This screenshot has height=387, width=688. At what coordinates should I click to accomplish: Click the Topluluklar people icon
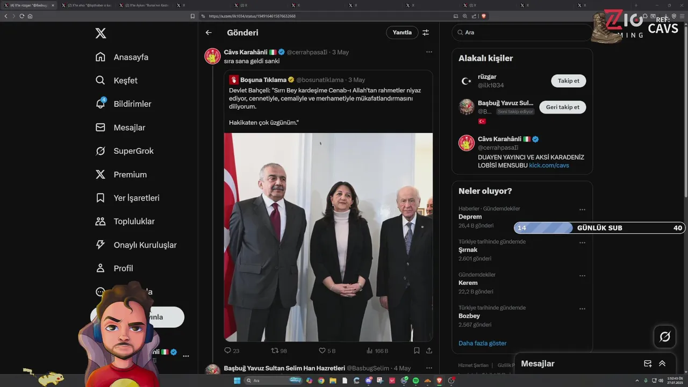point(100,221)
